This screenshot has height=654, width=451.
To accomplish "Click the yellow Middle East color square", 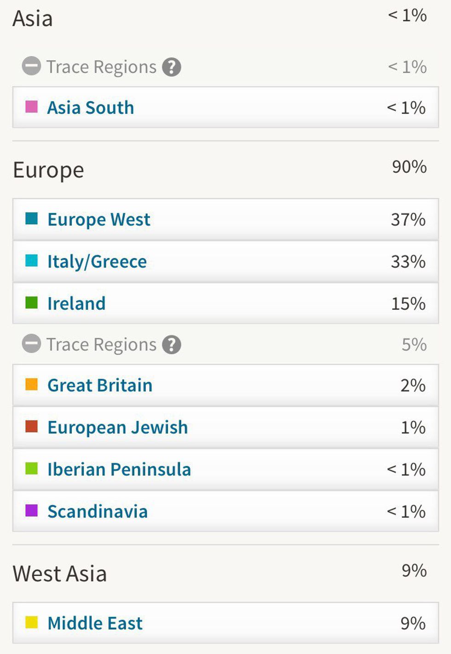I will point(31,622).
